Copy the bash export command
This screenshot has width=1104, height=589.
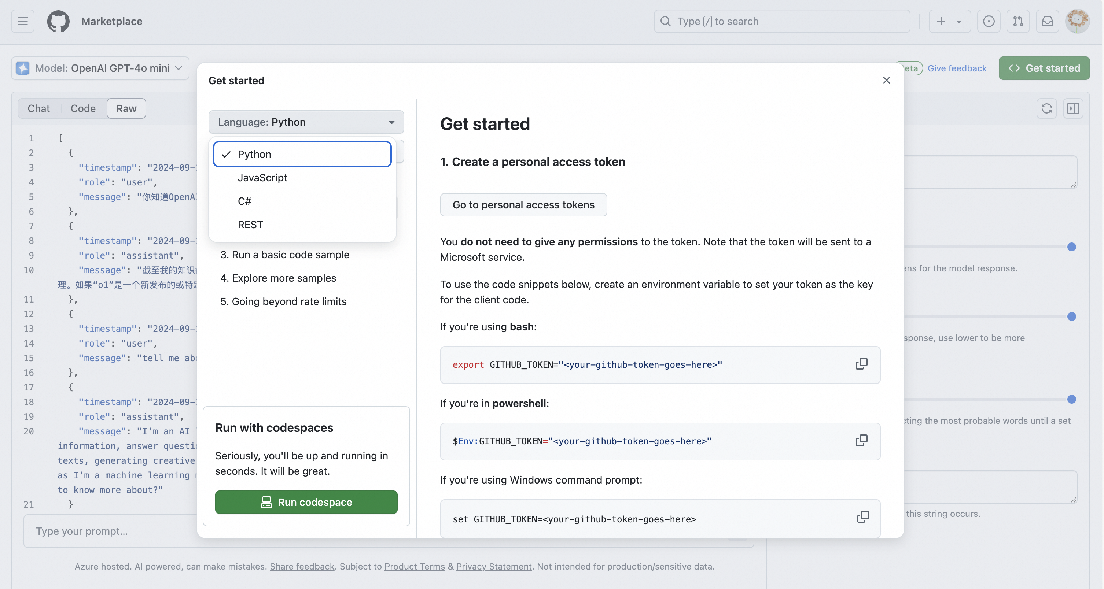click(x=861, y=364)
